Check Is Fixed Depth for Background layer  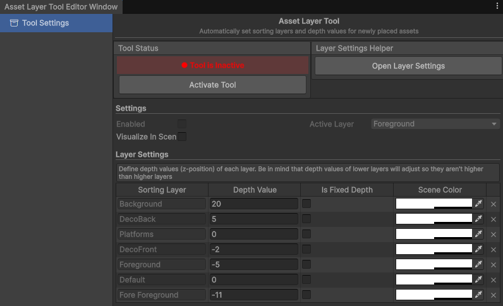(306, 204)
